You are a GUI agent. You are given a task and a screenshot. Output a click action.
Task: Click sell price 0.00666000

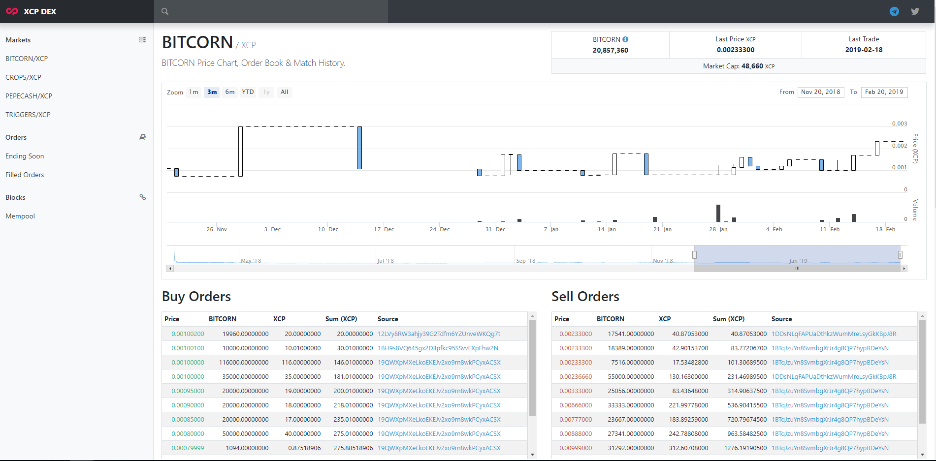coord(576,405)
